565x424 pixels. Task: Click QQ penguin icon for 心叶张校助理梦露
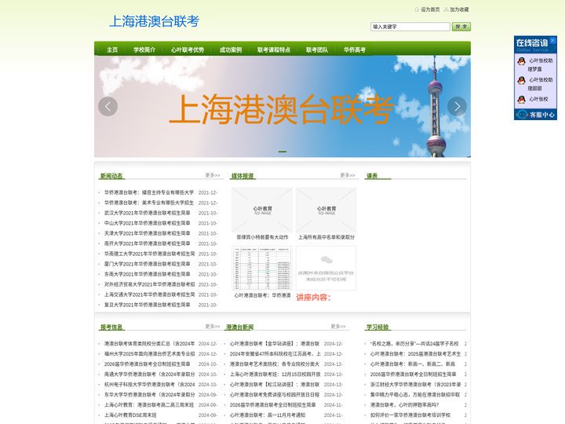[521, 61]
